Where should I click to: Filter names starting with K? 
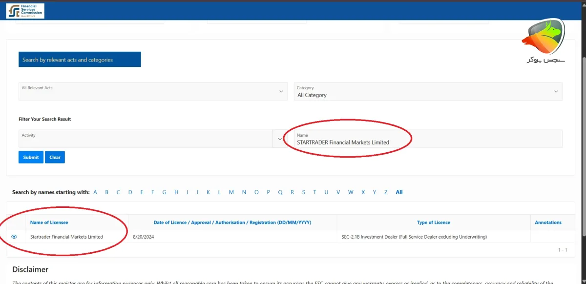point(208,192)
